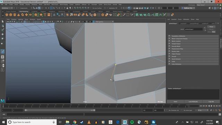Create a polygon disc from the shelf

point(31,15)
